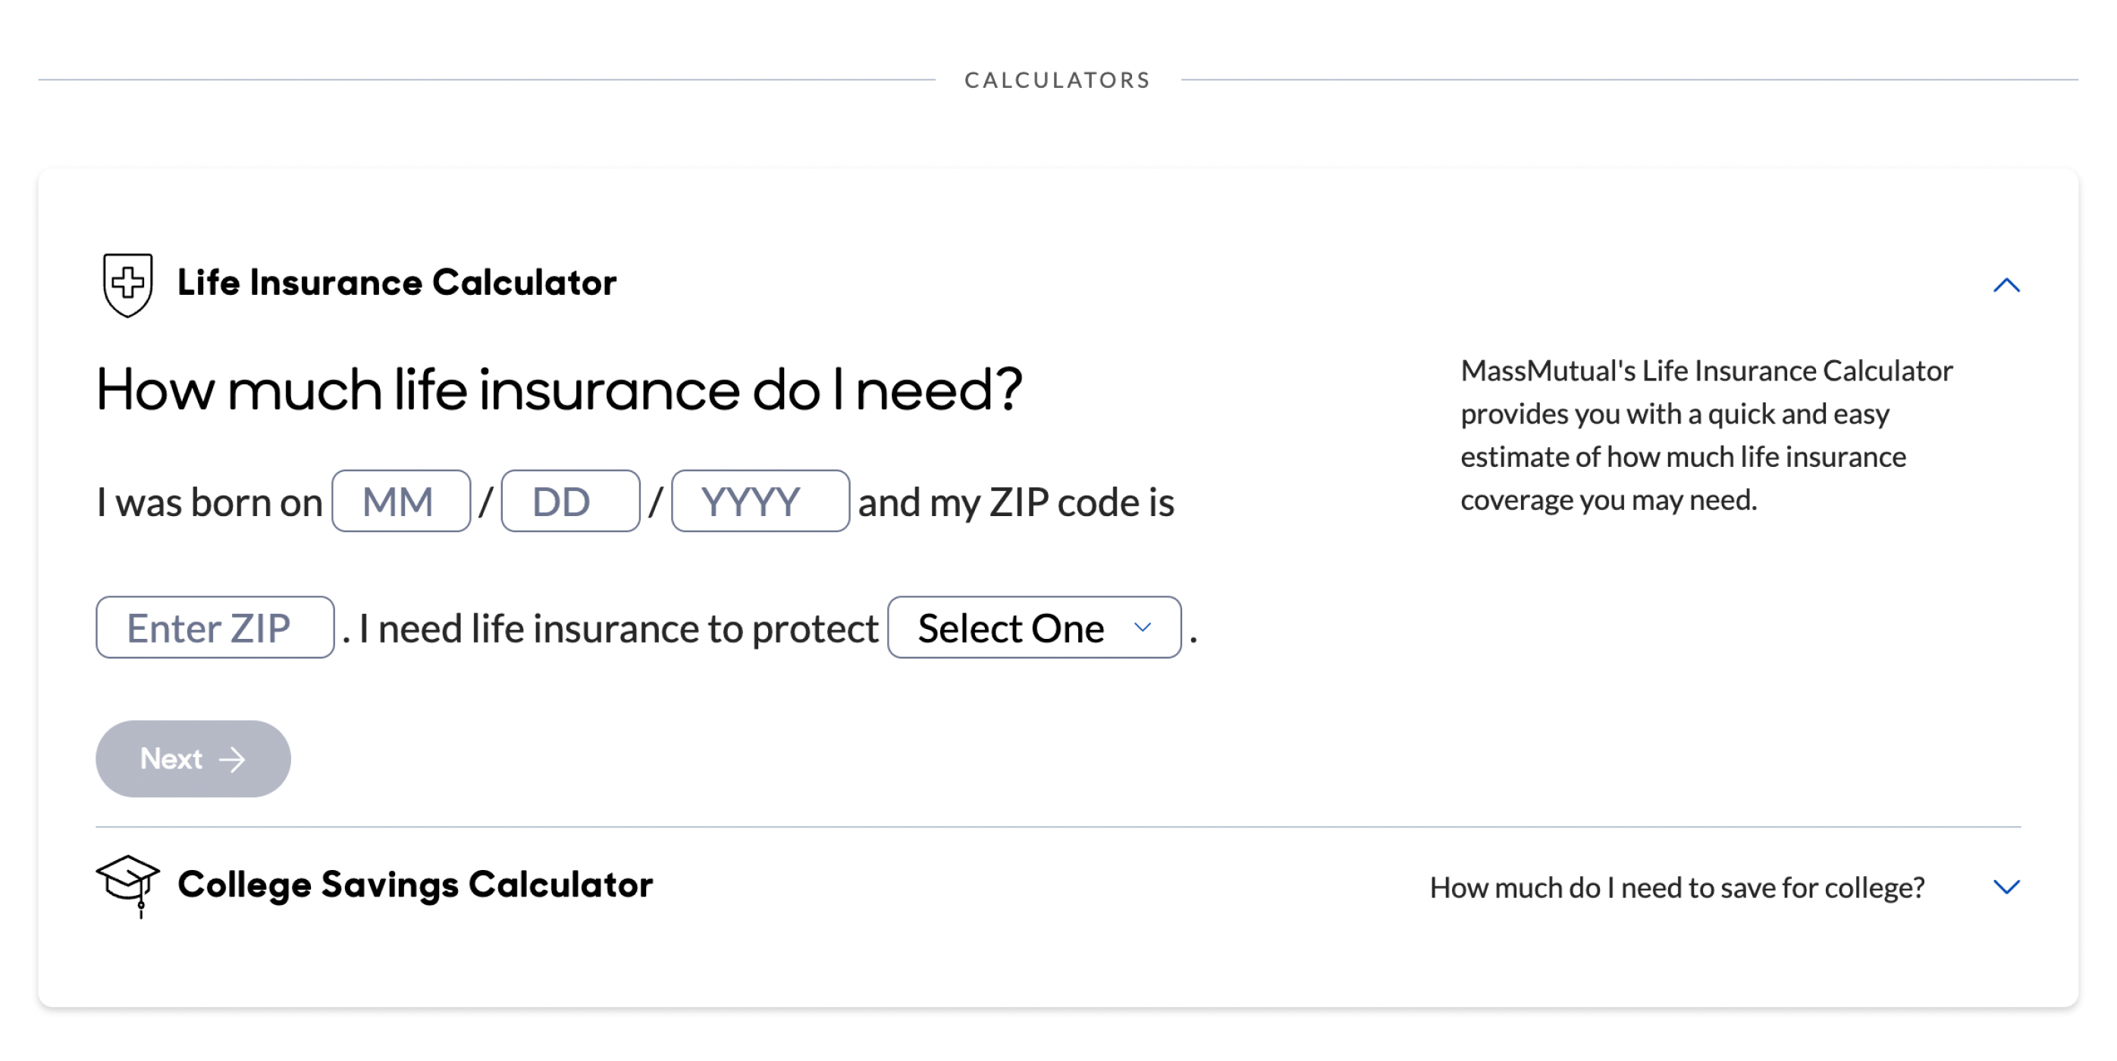Viewport: 2117px width, 1061px height.
Task: Click the DD birth day field
Action: click(570, 501)
